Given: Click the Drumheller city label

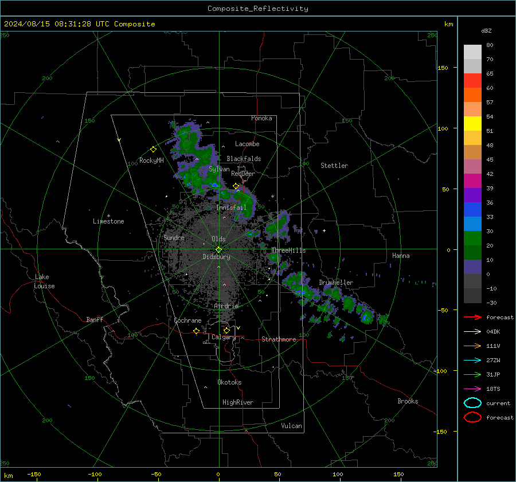Looking at the screenshot, I should click(336, 283).
